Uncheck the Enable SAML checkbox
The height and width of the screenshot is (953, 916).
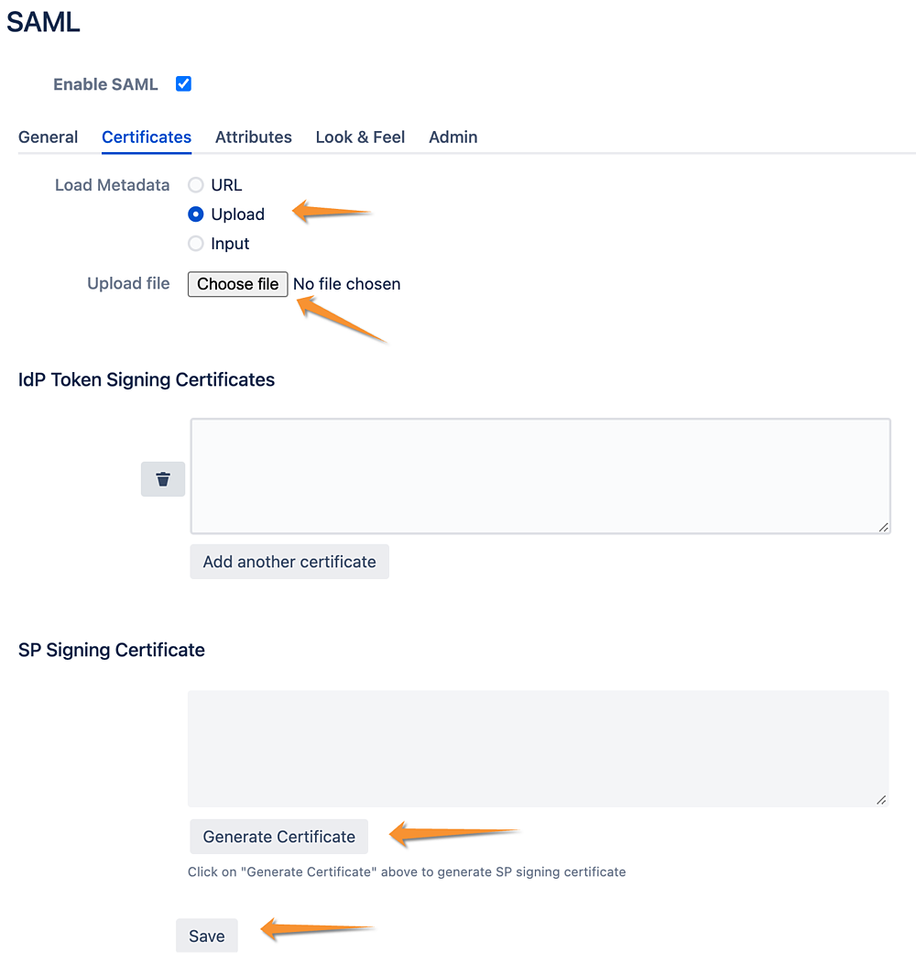click(183, 84)
